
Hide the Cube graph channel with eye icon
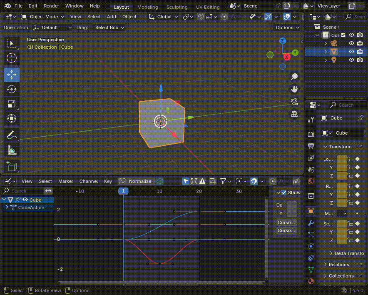click(x=25, y=200)
